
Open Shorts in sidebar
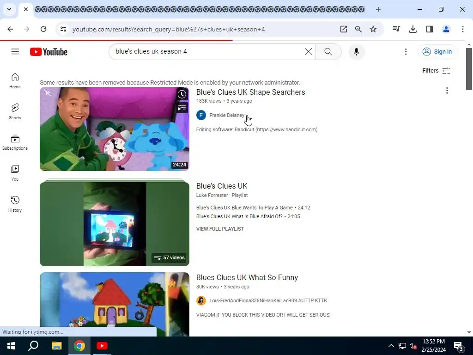click(15, 112)
